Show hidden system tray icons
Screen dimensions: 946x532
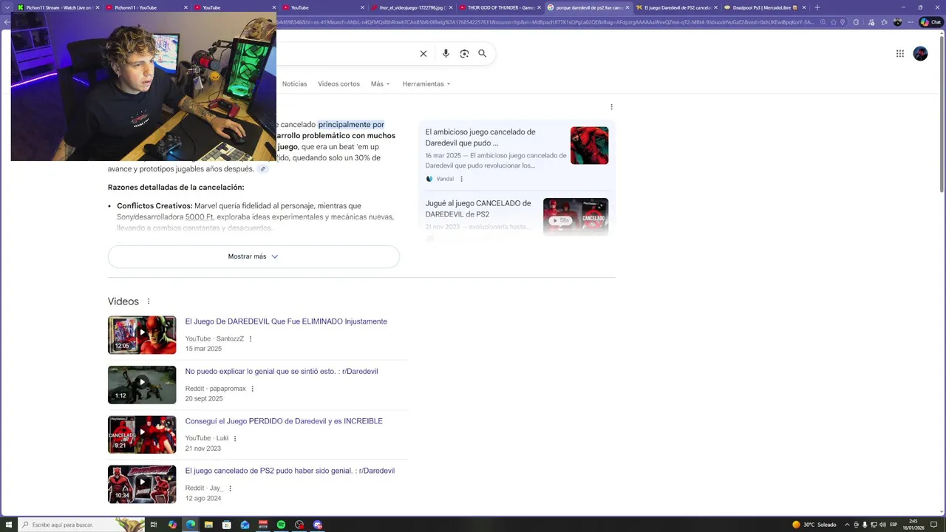[x=847, y=525]
